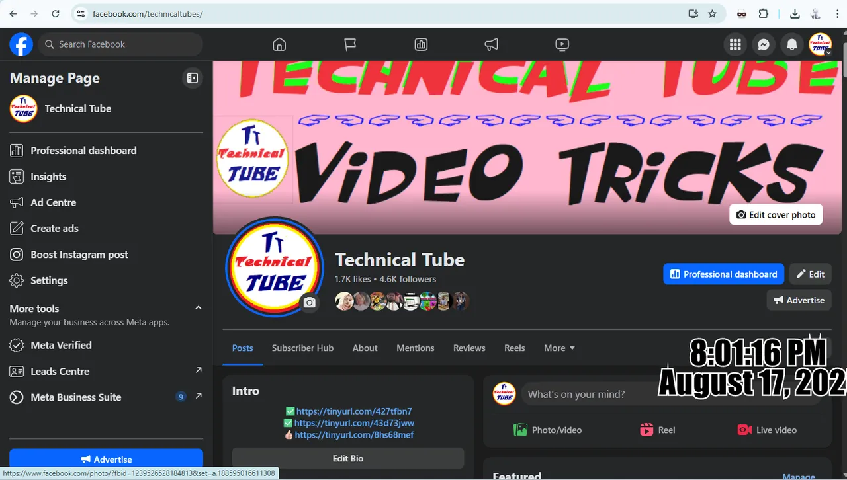Switch to Subscriber Hub tab

tap(302, 348)
